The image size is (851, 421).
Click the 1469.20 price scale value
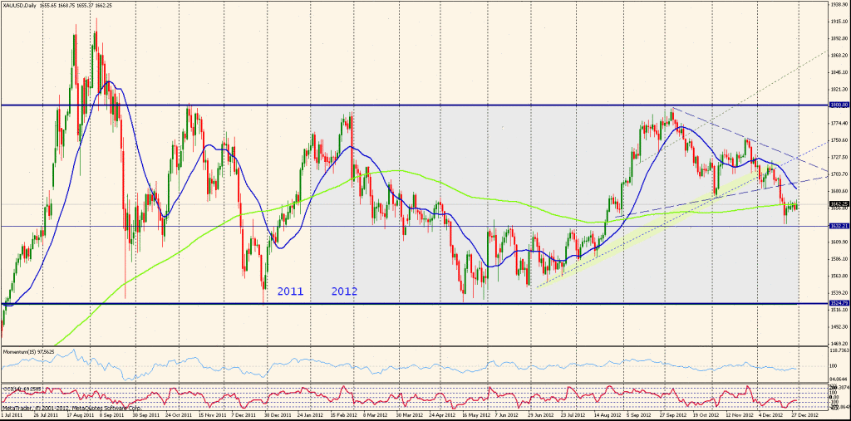[x=838, y=343]
